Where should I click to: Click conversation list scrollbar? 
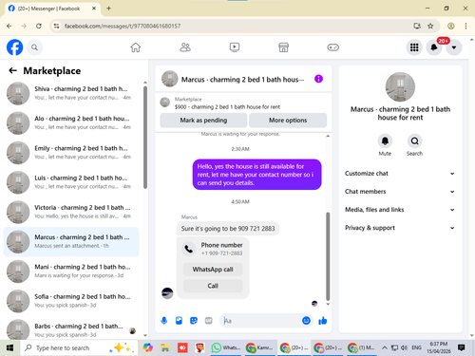pos(145,138)
